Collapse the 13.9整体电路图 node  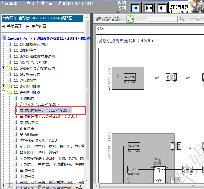click(x=4, y=92)
